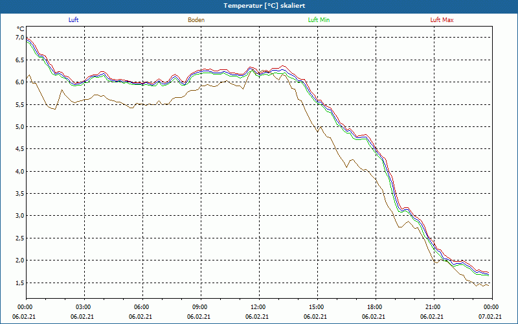Click the '7,0' y-axis value
Image resolution: width=518 pixels, height=324 pixels.
tap(20, 38)
